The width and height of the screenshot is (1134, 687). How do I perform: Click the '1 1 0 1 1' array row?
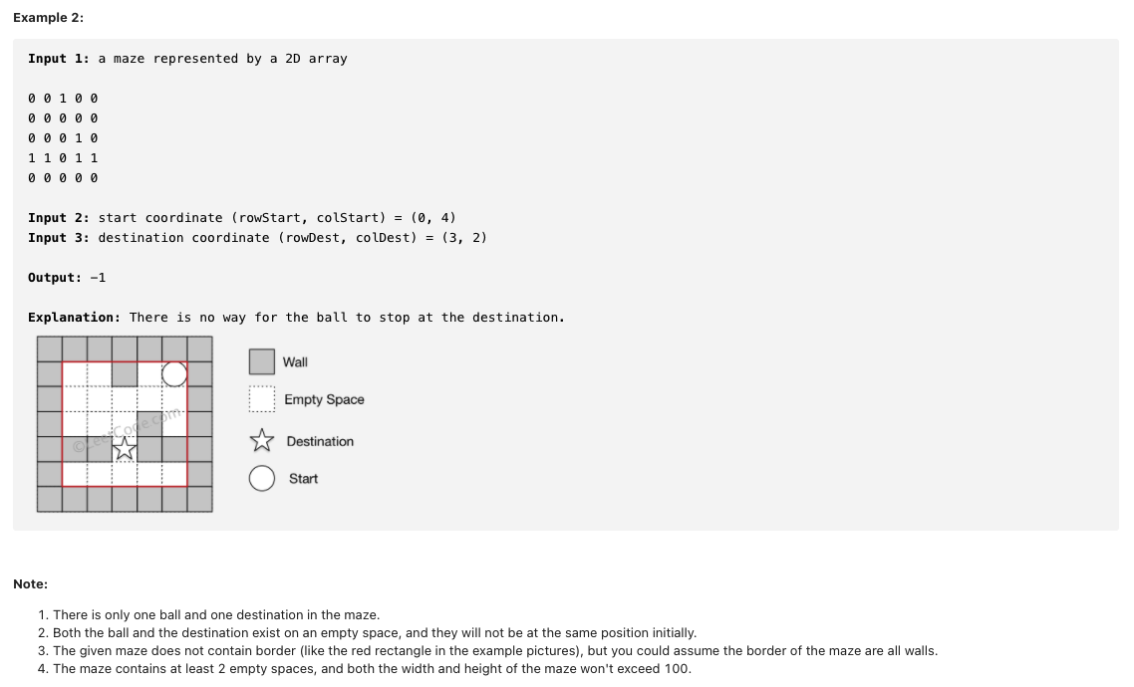63,157
